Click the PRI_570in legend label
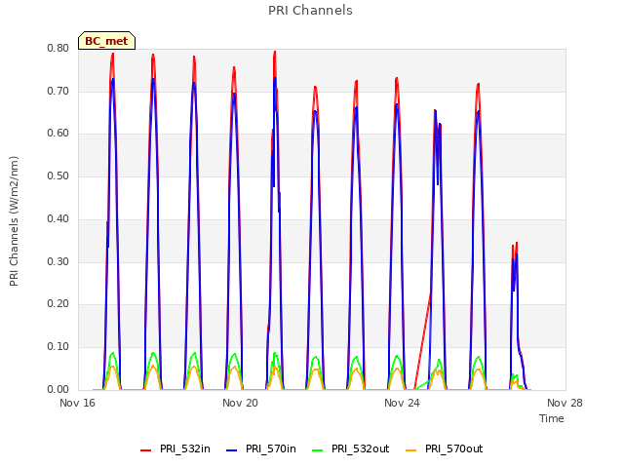The width and height of the screenshot is (624, 468). pos(271,449)
